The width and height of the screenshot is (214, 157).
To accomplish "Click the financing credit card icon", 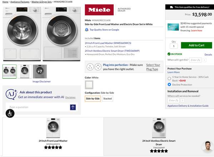I will (x=173, y=27).
